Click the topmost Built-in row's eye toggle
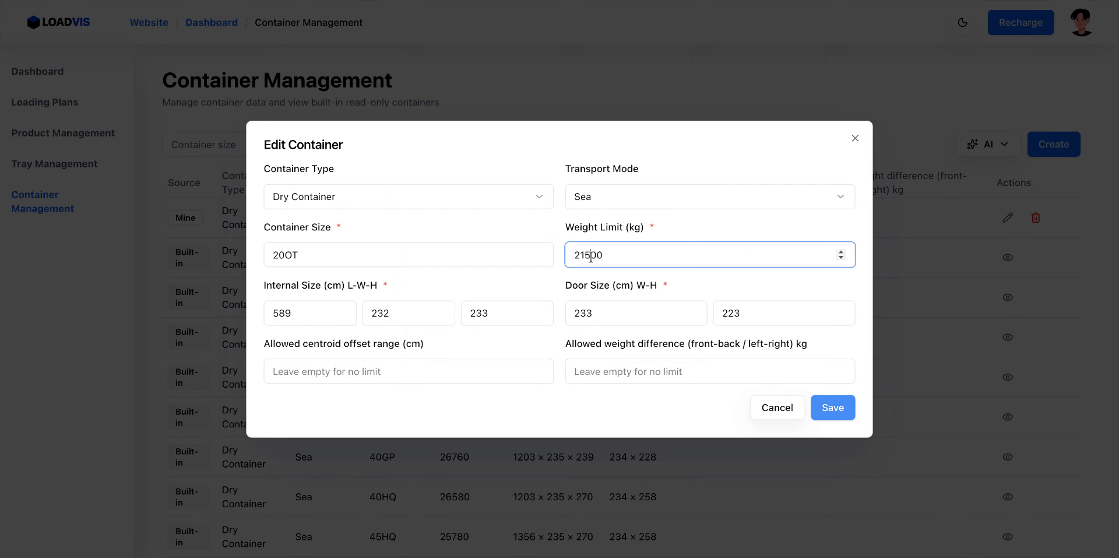The width and height of the screenshot is (1119, 558). click(x=1008, y=257)
